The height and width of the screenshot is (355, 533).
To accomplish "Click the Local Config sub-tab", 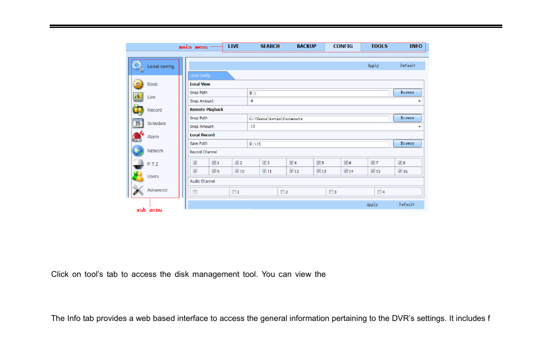I will click(x=210, y=76).
